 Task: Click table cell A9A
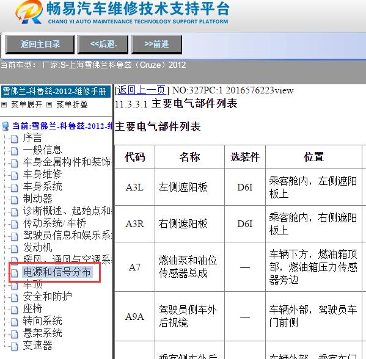click(x=134, y=316)
